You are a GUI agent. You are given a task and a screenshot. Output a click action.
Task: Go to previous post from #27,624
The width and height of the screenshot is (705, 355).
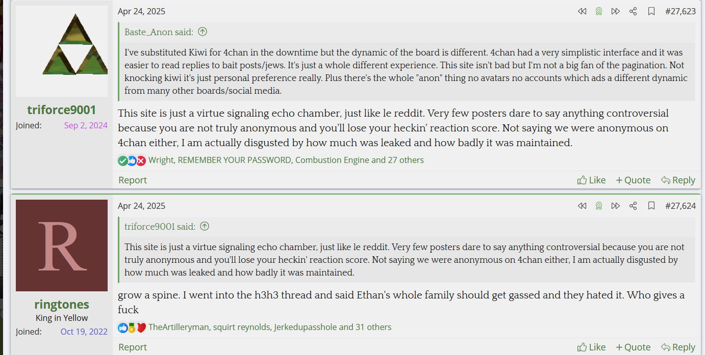click(x=582, y=206)
